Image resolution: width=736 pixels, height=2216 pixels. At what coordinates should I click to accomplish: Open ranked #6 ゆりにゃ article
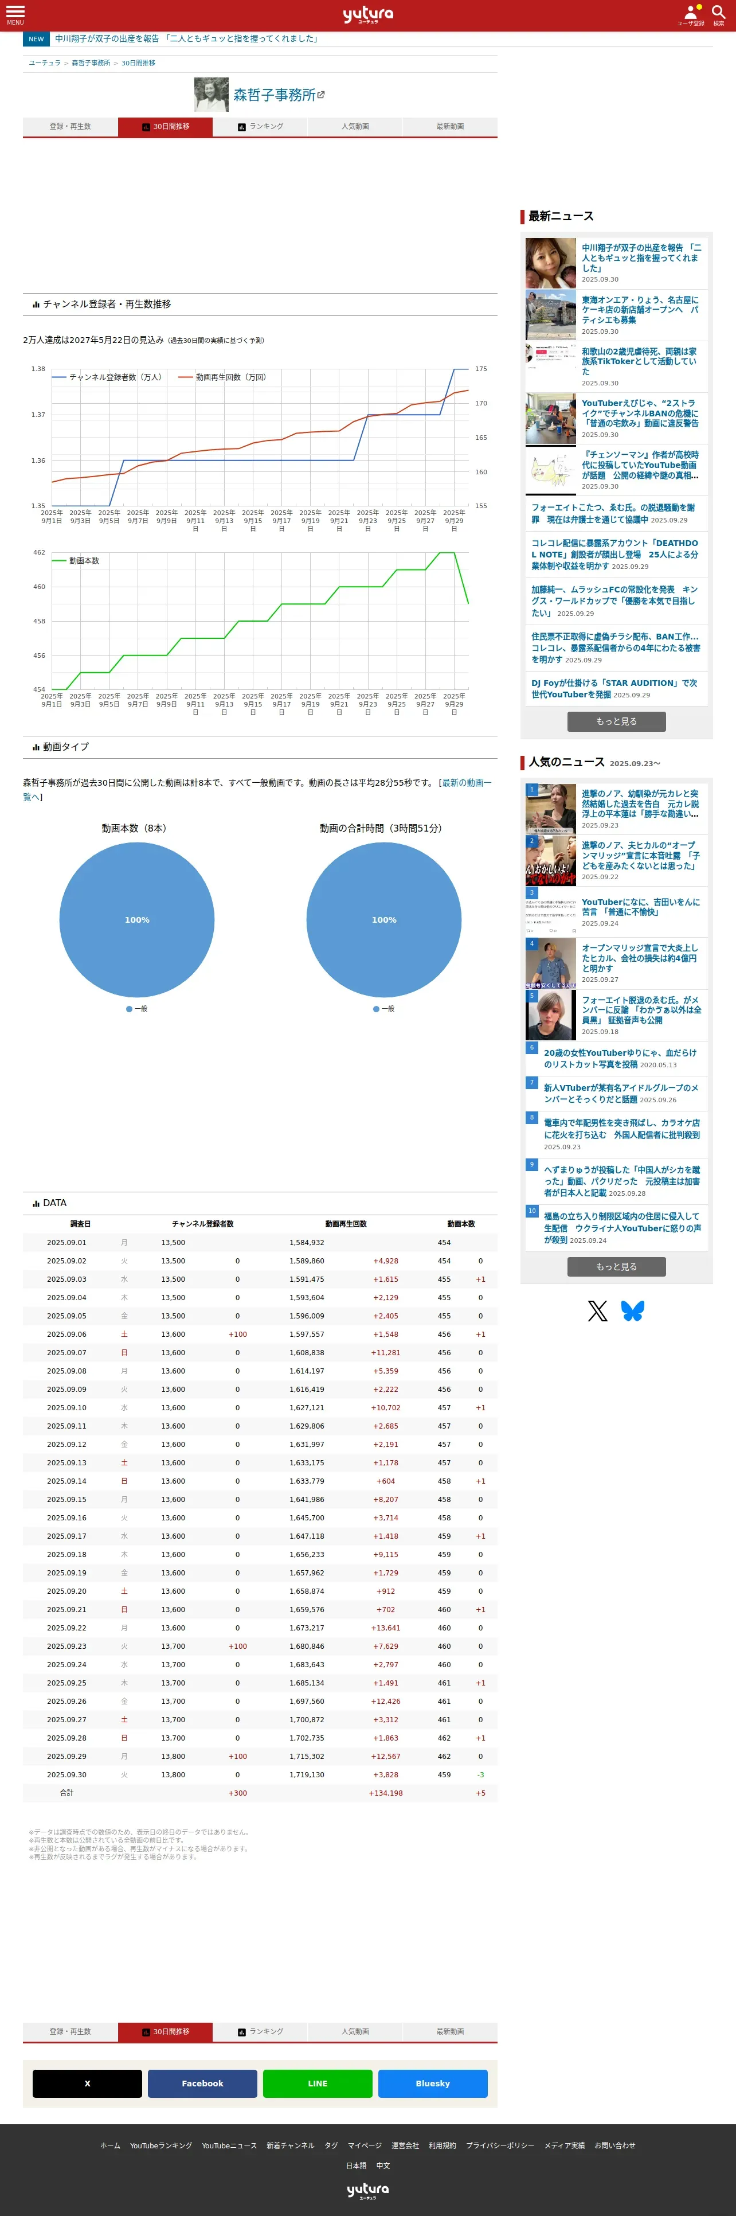point(621,1058)
